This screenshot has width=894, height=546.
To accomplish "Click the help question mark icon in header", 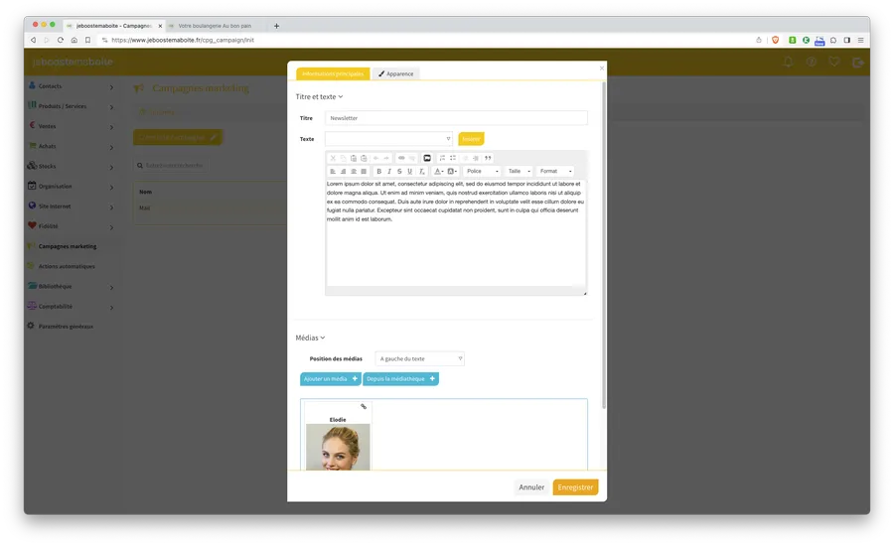I will tap(811, 62).
